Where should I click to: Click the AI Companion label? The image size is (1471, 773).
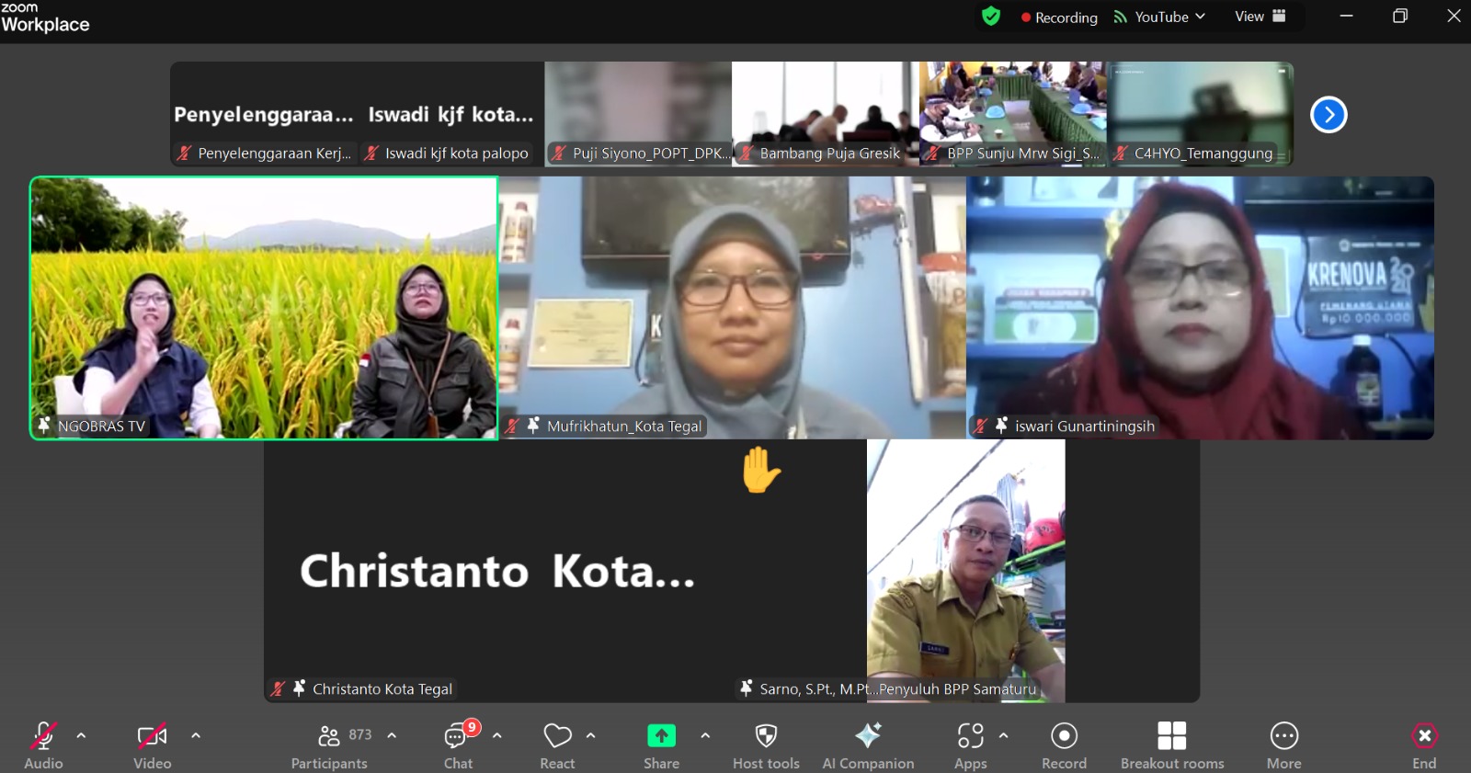868,764
